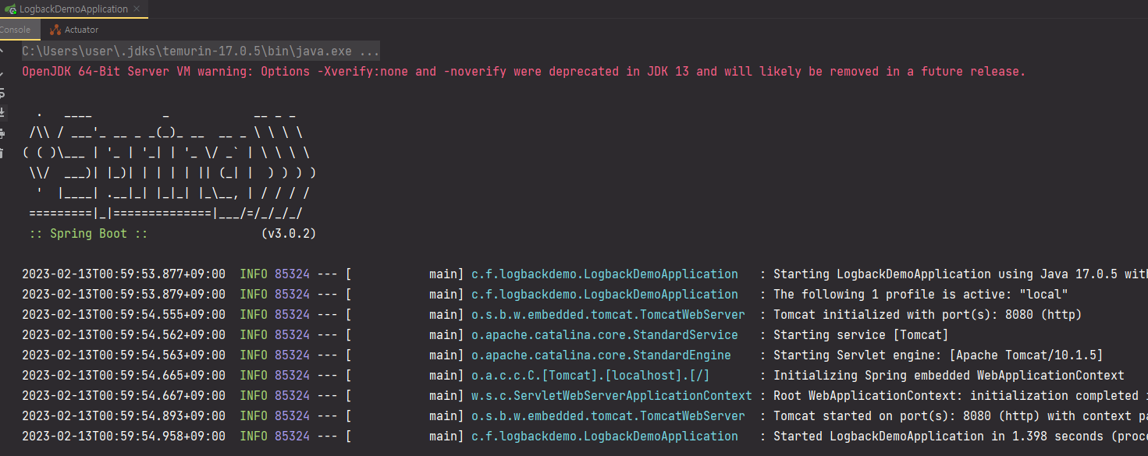This screenshot has width=1148, height=456.
Task: Click logger w.s.c.ServletWebServerApplicationContext
Action: [x=612, y=396]
